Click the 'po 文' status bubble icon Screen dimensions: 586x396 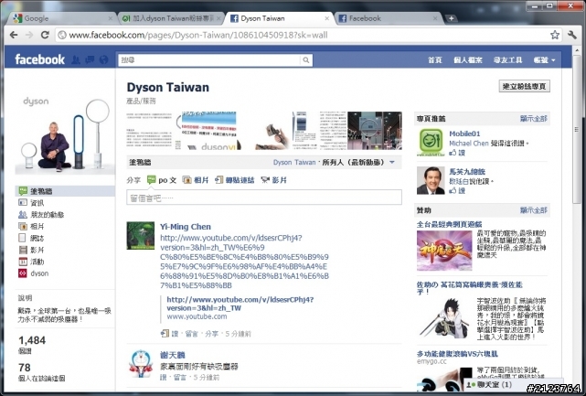coord(152,180)
